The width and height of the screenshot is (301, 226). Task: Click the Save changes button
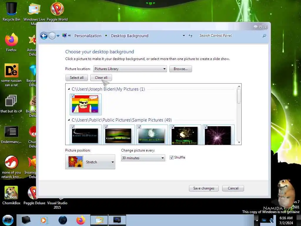204,188
